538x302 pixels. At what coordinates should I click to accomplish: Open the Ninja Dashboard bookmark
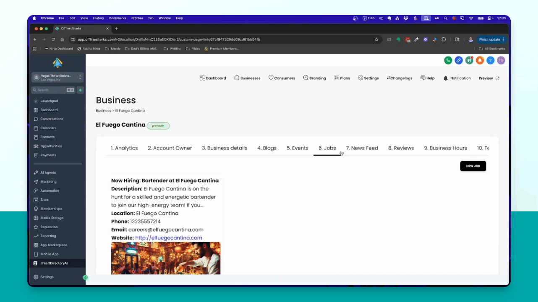58,49
